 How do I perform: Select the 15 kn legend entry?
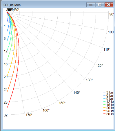pyautogui.click(x=108, y=105)
